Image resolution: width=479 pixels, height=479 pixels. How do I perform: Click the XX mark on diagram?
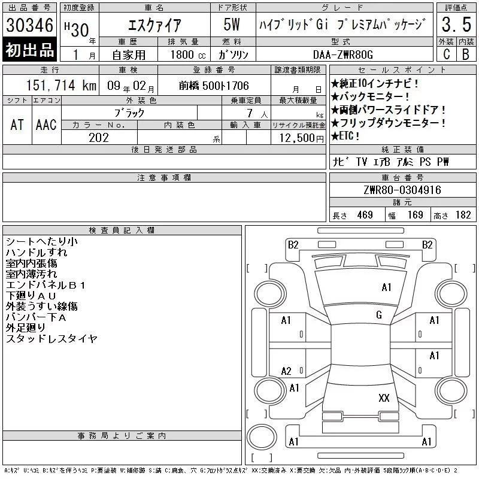tap(384, 398)
